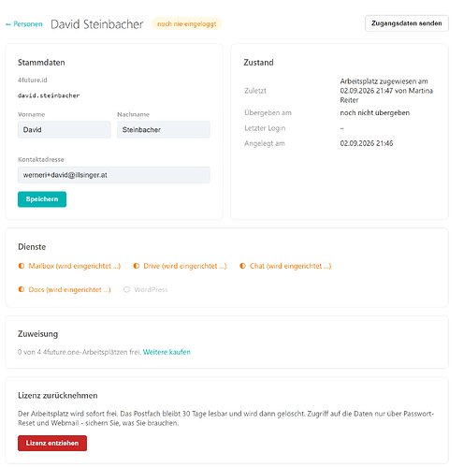Select the david.steinbacher 4future.id text
The image size is (464, 468).
click(x=49, y=95)
